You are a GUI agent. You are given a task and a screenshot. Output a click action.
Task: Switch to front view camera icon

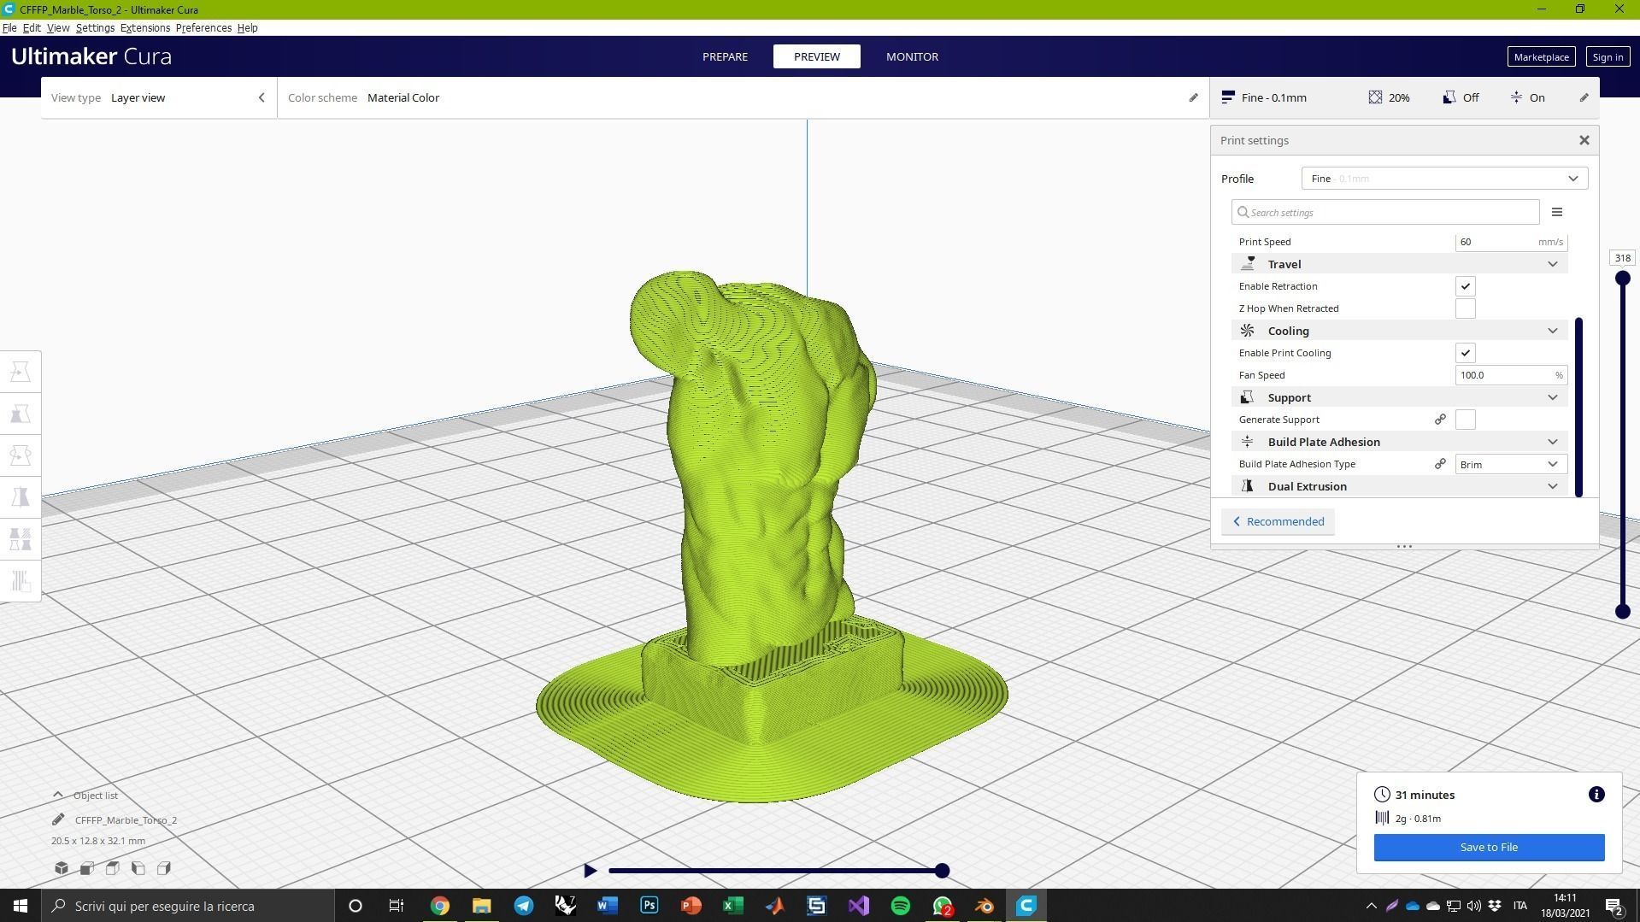pos(87,868)
